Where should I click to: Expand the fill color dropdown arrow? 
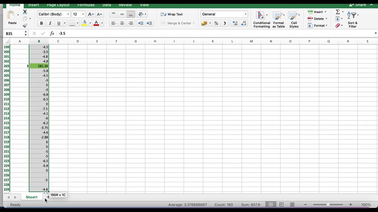tap(90, 23)
